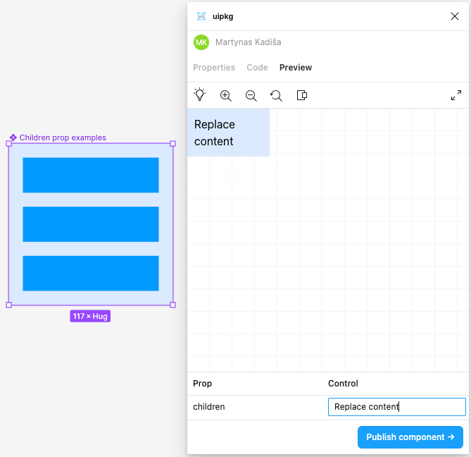Click the bottom blue rectangle on canvas

click(90, 273)
